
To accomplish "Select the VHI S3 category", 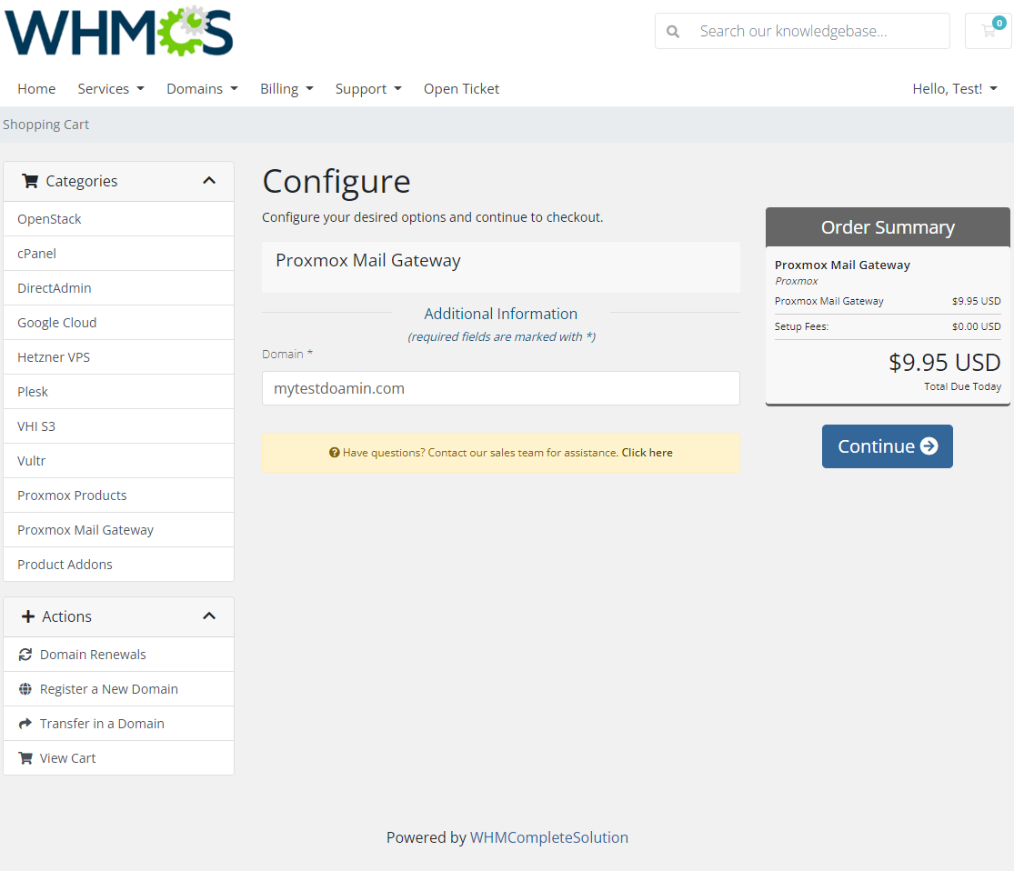I will (x=118, y=426).
